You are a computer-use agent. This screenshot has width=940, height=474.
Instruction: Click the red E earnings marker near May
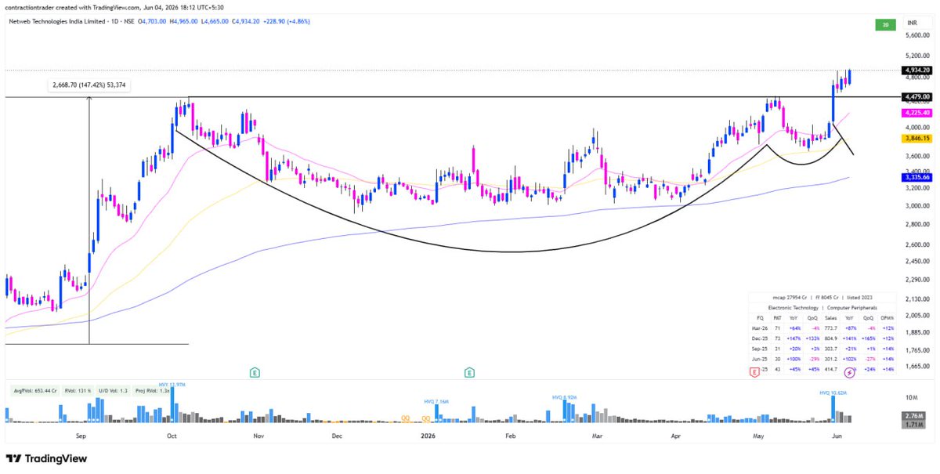[x=754, y=373]
